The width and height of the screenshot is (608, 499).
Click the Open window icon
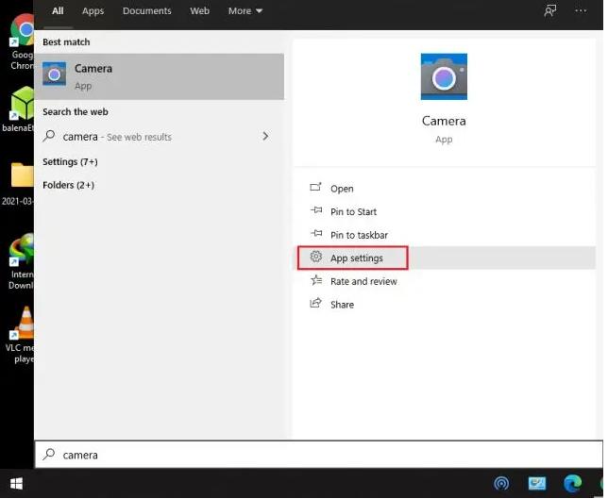point(315,188)
